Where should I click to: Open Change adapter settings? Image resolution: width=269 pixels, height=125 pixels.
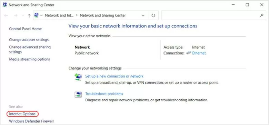29,40
